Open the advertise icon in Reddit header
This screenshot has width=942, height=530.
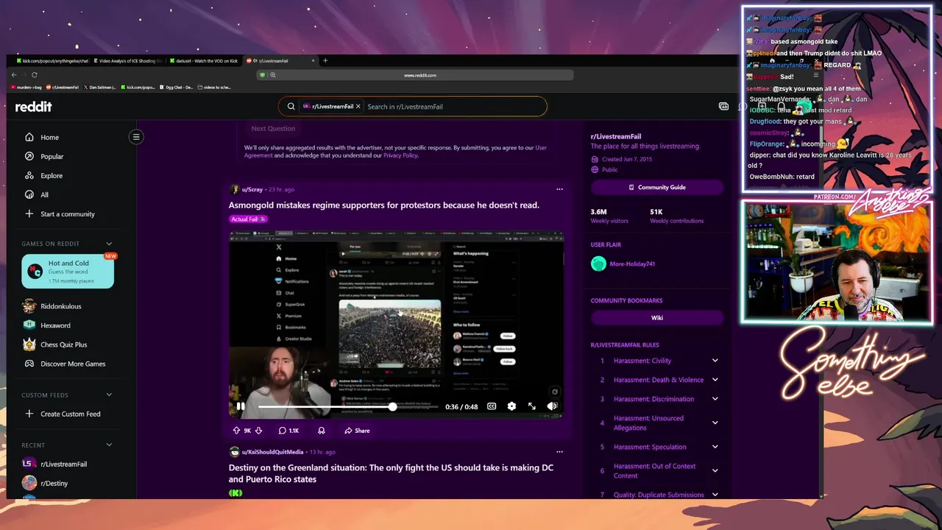tap(723, 107)
